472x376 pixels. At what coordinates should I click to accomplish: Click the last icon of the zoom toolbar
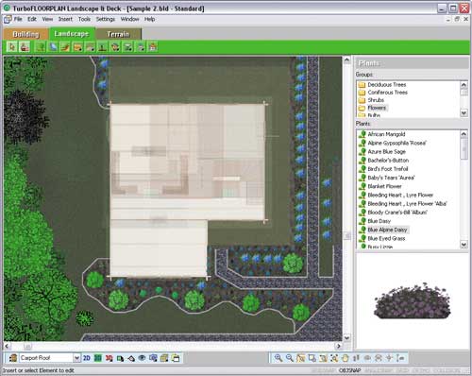pyautogui.click(x=400, y=358)
